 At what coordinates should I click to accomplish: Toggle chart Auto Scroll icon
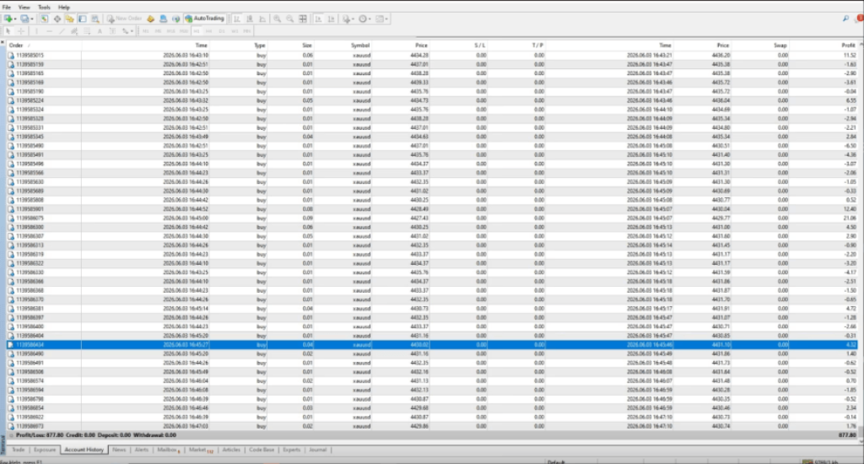tap(318, 19)
